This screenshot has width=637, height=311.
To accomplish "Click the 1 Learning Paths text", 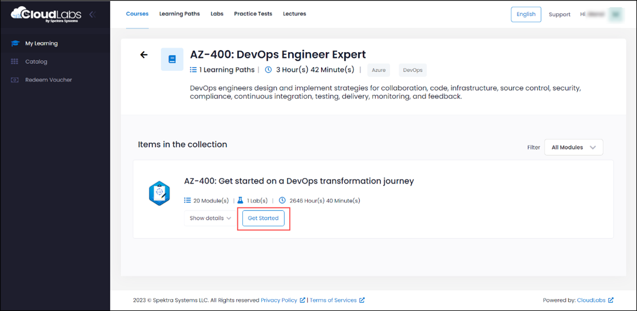I will point(227,70).
